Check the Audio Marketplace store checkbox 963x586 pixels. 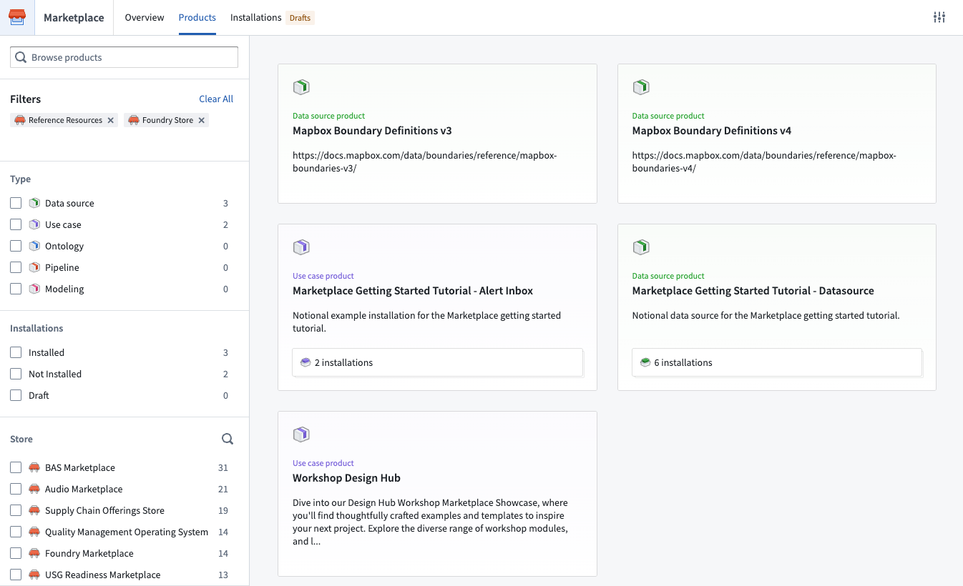point(16,489)
